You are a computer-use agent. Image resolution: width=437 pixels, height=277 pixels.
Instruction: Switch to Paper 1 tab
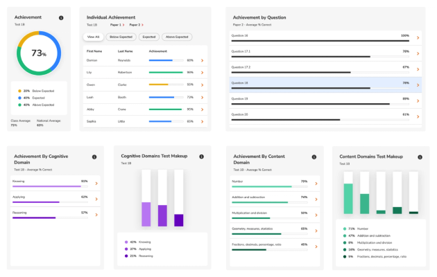pos(117,25)
